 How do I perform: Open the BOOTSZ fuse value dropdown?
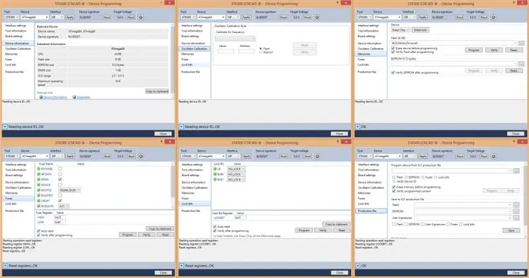pos(69,190)
